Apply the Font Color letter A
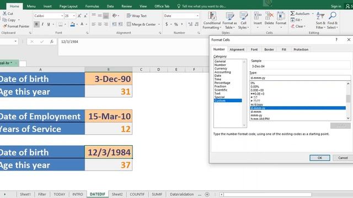The height and width of the screenshot is (198, 353). tap(82, 24)
